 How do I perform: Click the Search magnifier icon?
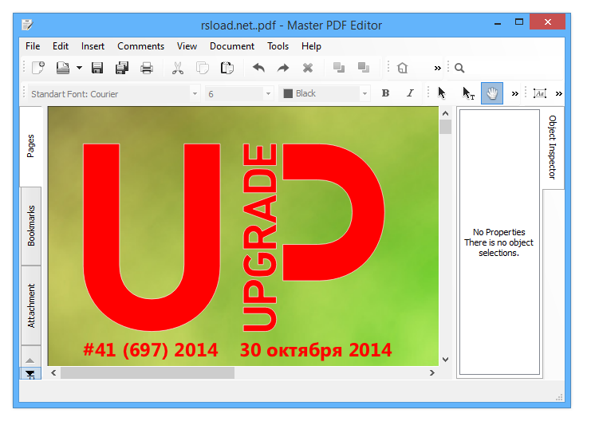pos(459,68)
